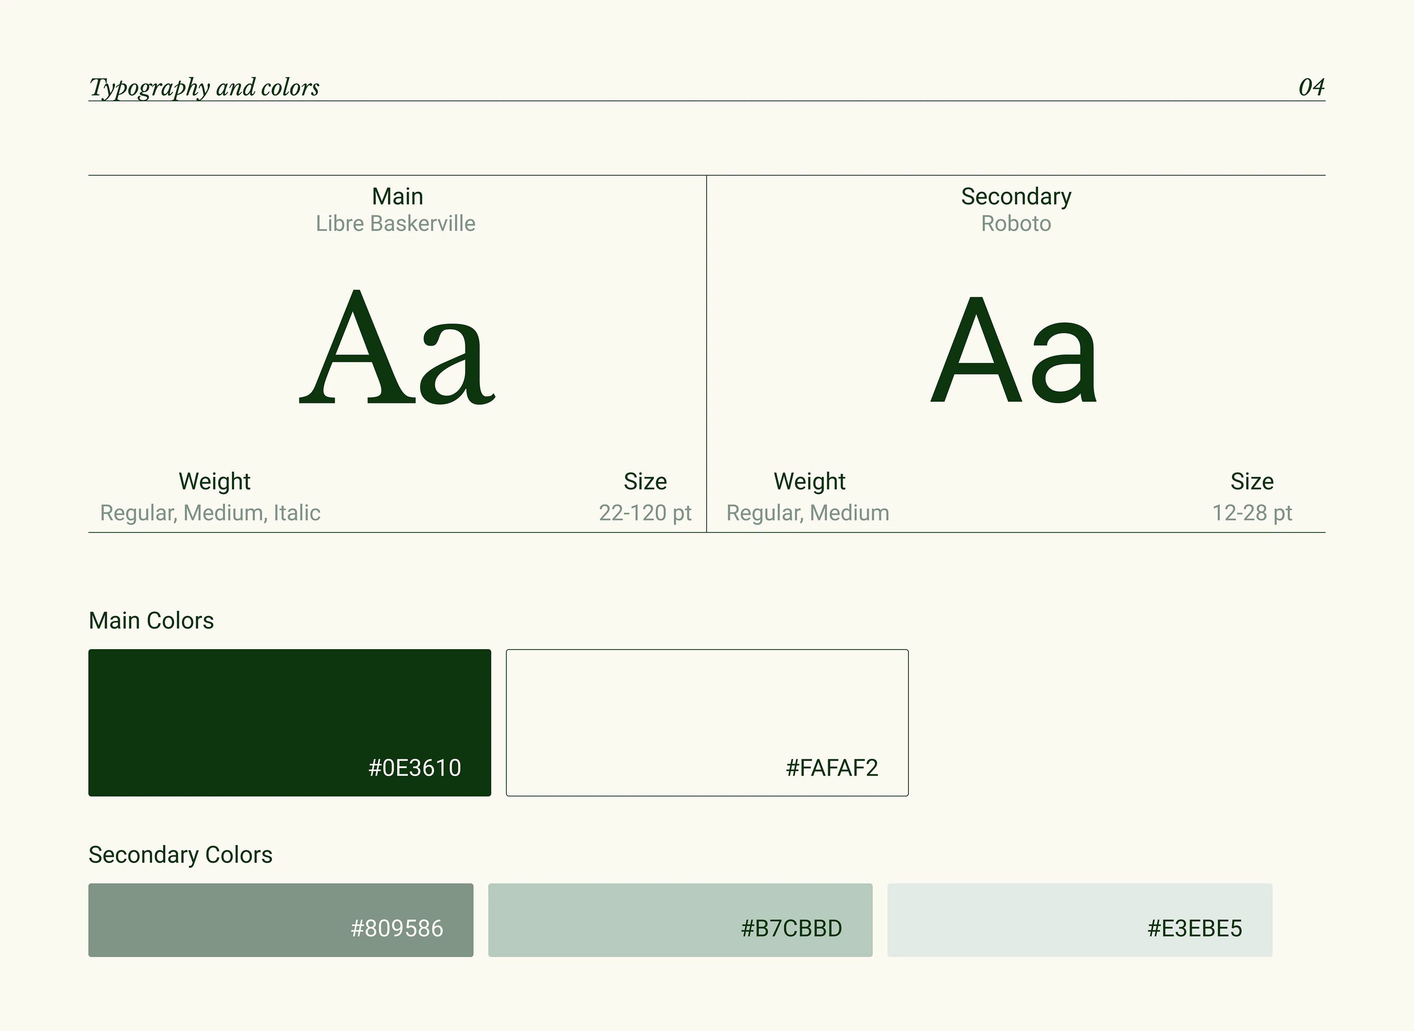Click the Regular, Medium Roboto weight text

[807, 513]
